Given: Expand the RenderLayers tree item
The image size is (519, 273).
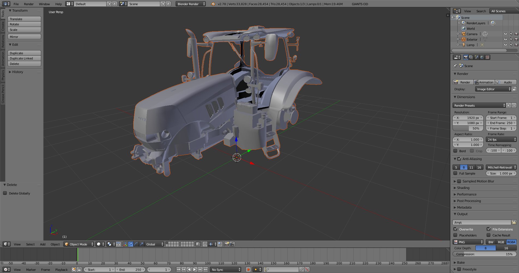Looking at the screenshot, I should 459,23.
